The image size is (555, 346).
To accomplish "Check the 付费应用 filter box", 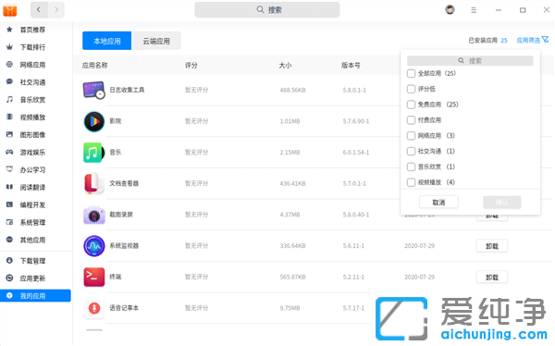I will 411,120.
